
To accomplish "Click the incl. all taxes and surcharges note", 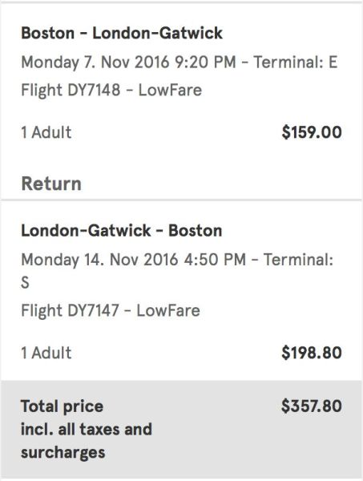I will tap(87, 441).
